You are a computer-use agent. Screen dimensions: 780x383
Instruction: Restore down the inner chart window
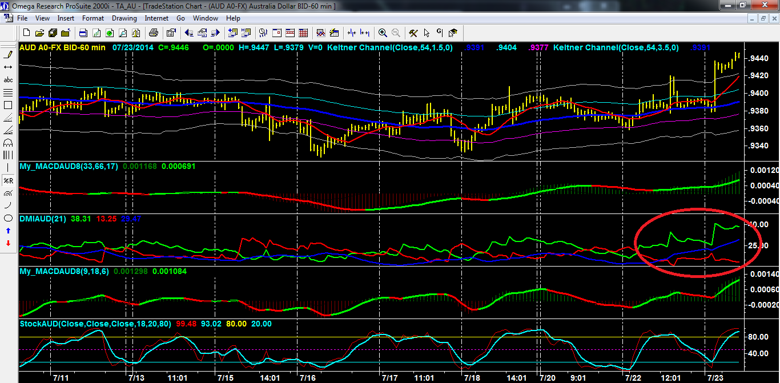point(763,18)
